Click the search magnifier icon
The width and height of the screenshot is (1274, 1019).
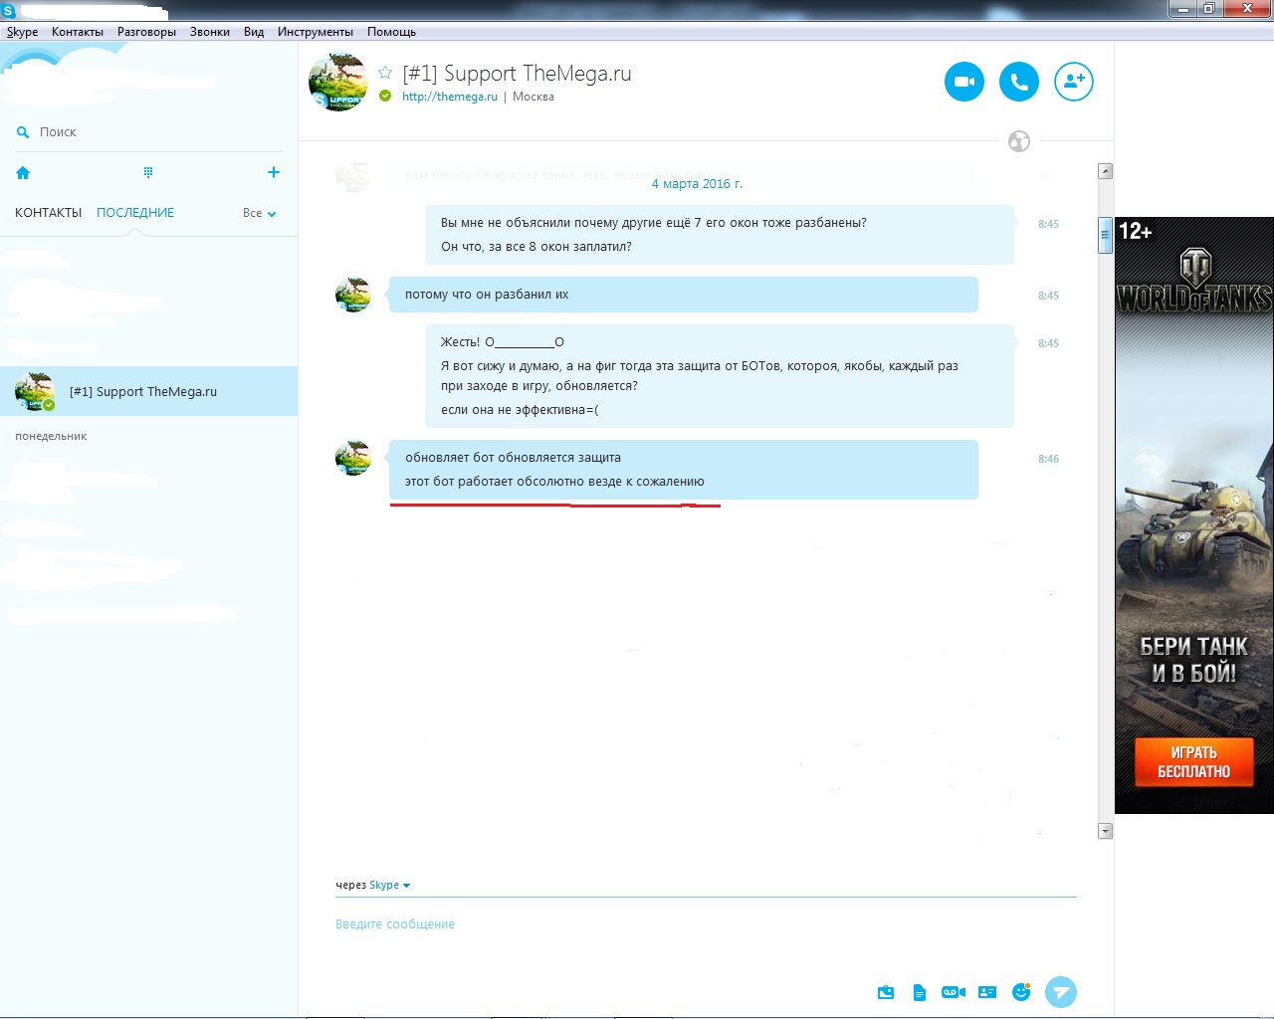(x=23, y=132)
